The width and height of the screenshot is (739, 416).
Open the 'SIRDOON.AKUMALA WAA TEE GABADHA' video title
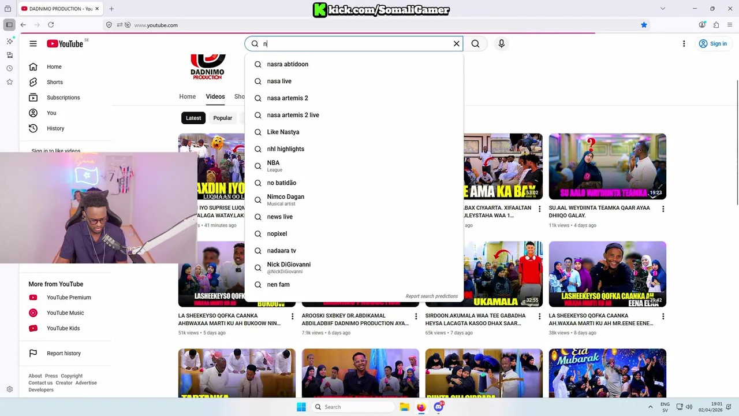475,320
